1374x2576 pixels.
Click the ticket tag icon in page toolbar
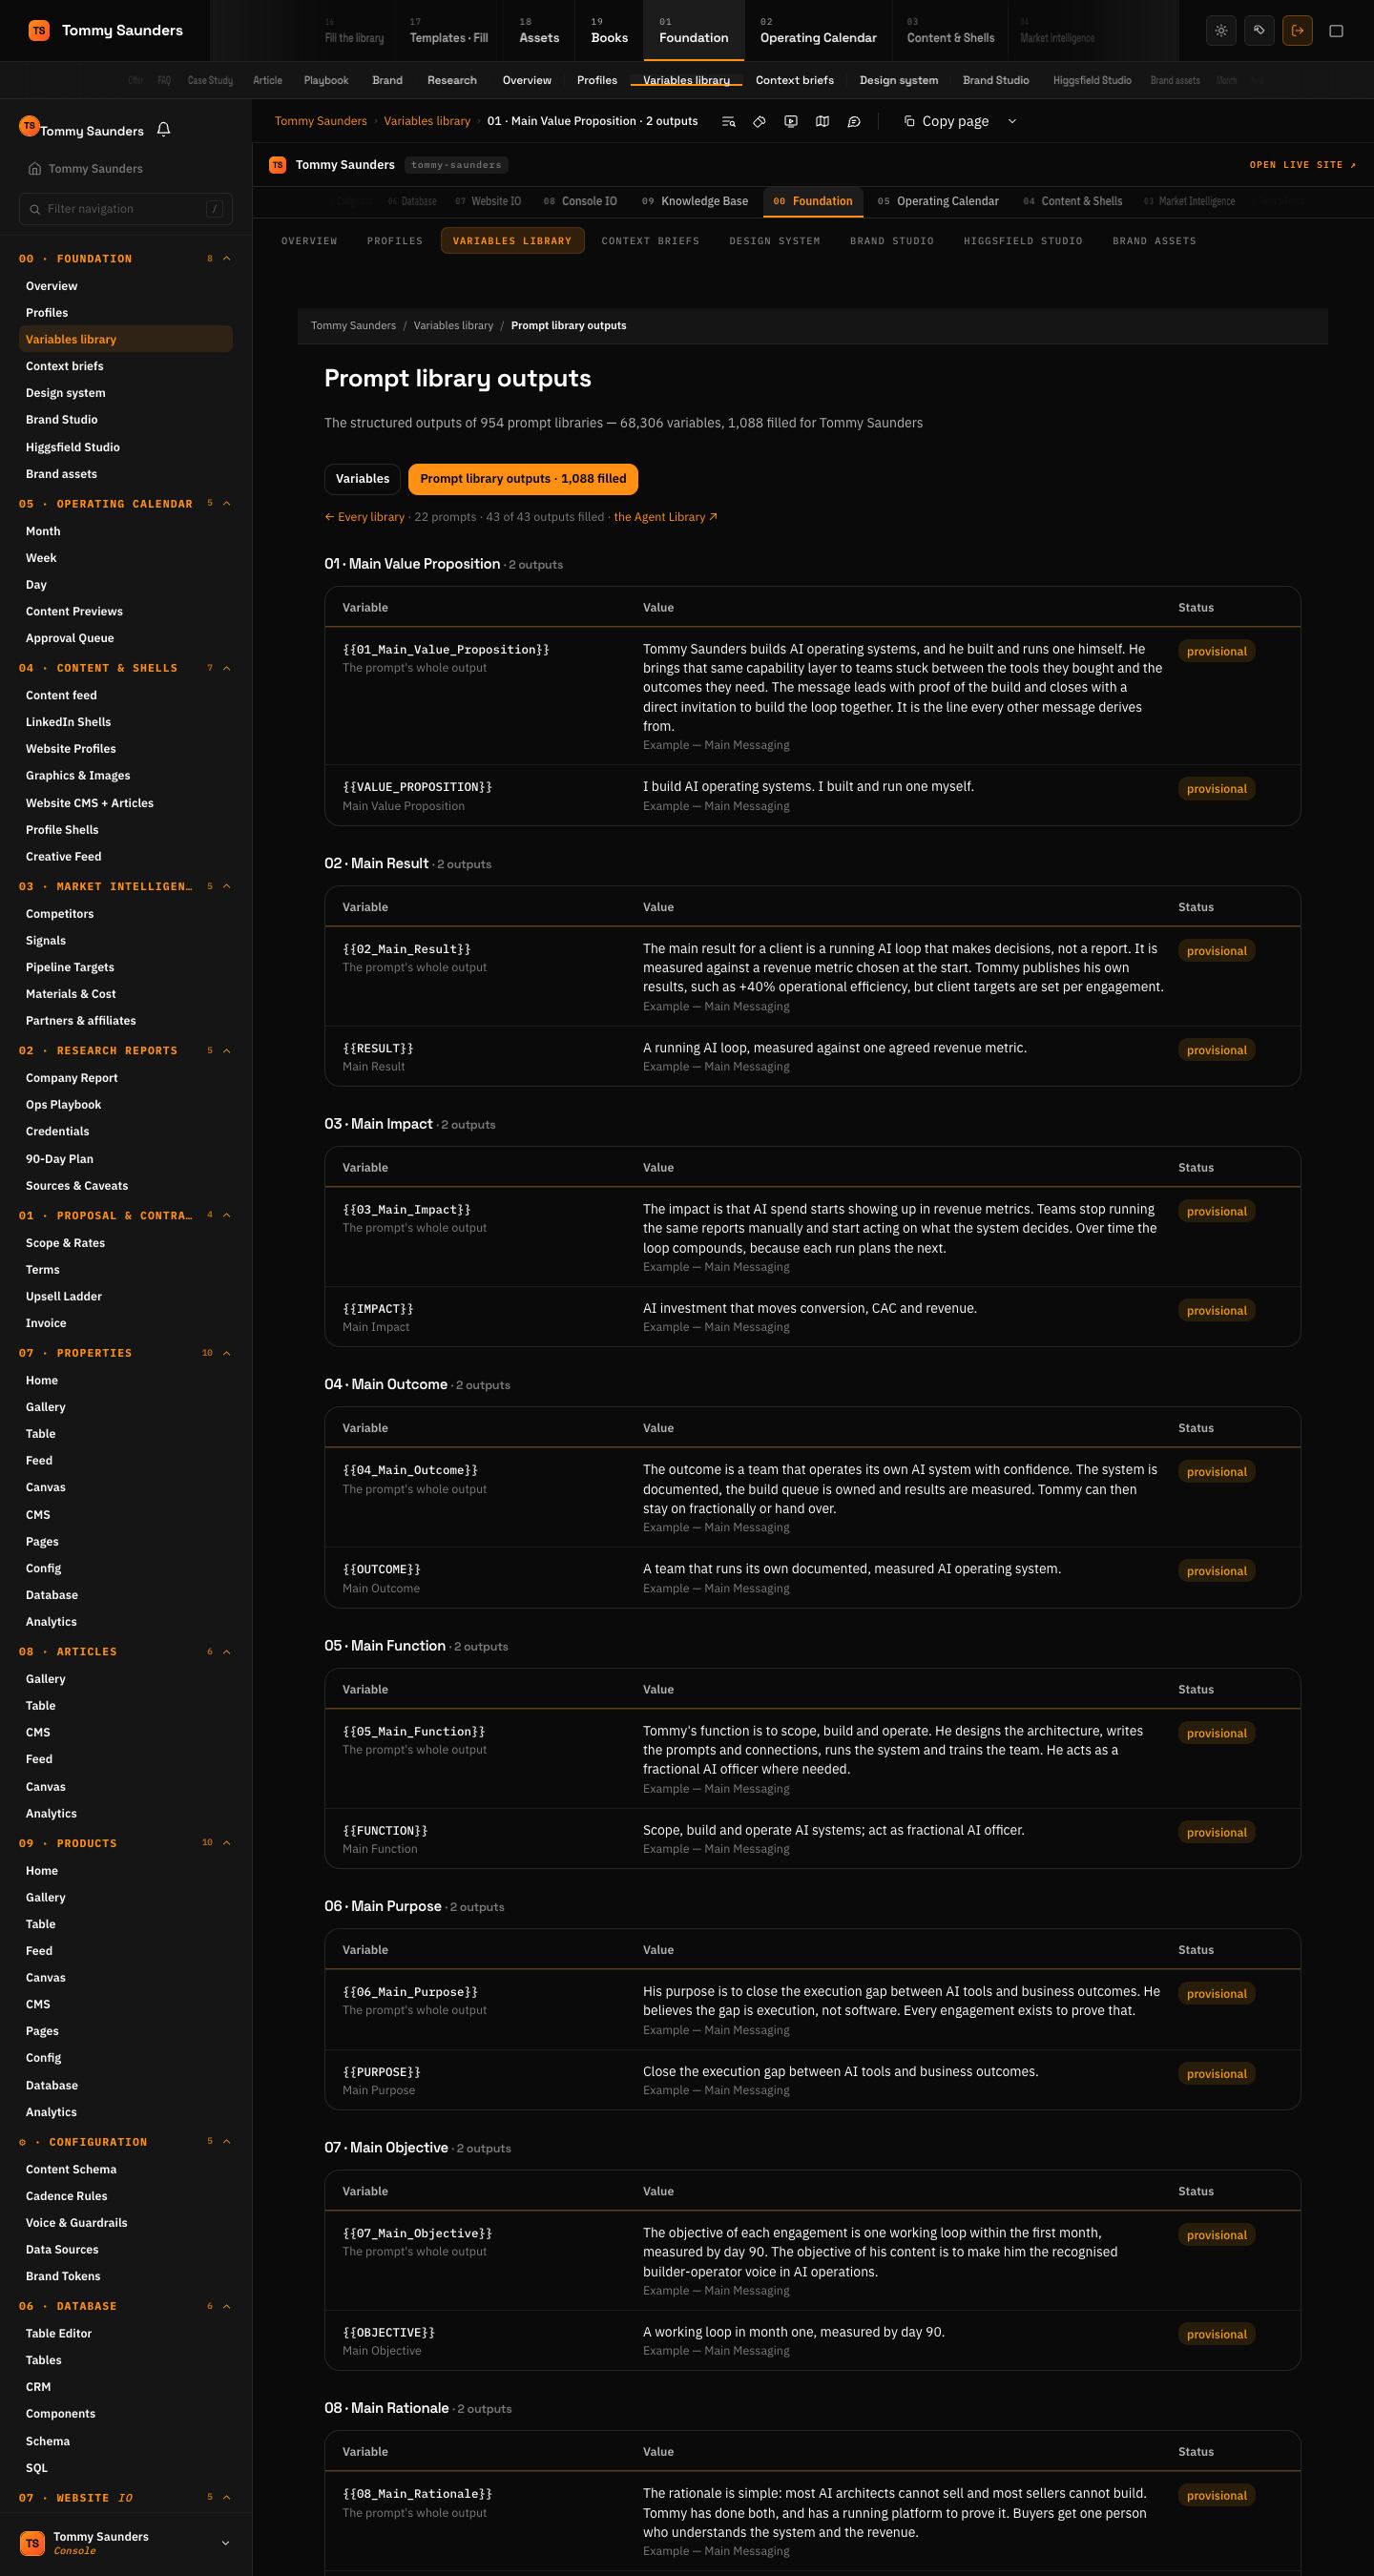759,121
